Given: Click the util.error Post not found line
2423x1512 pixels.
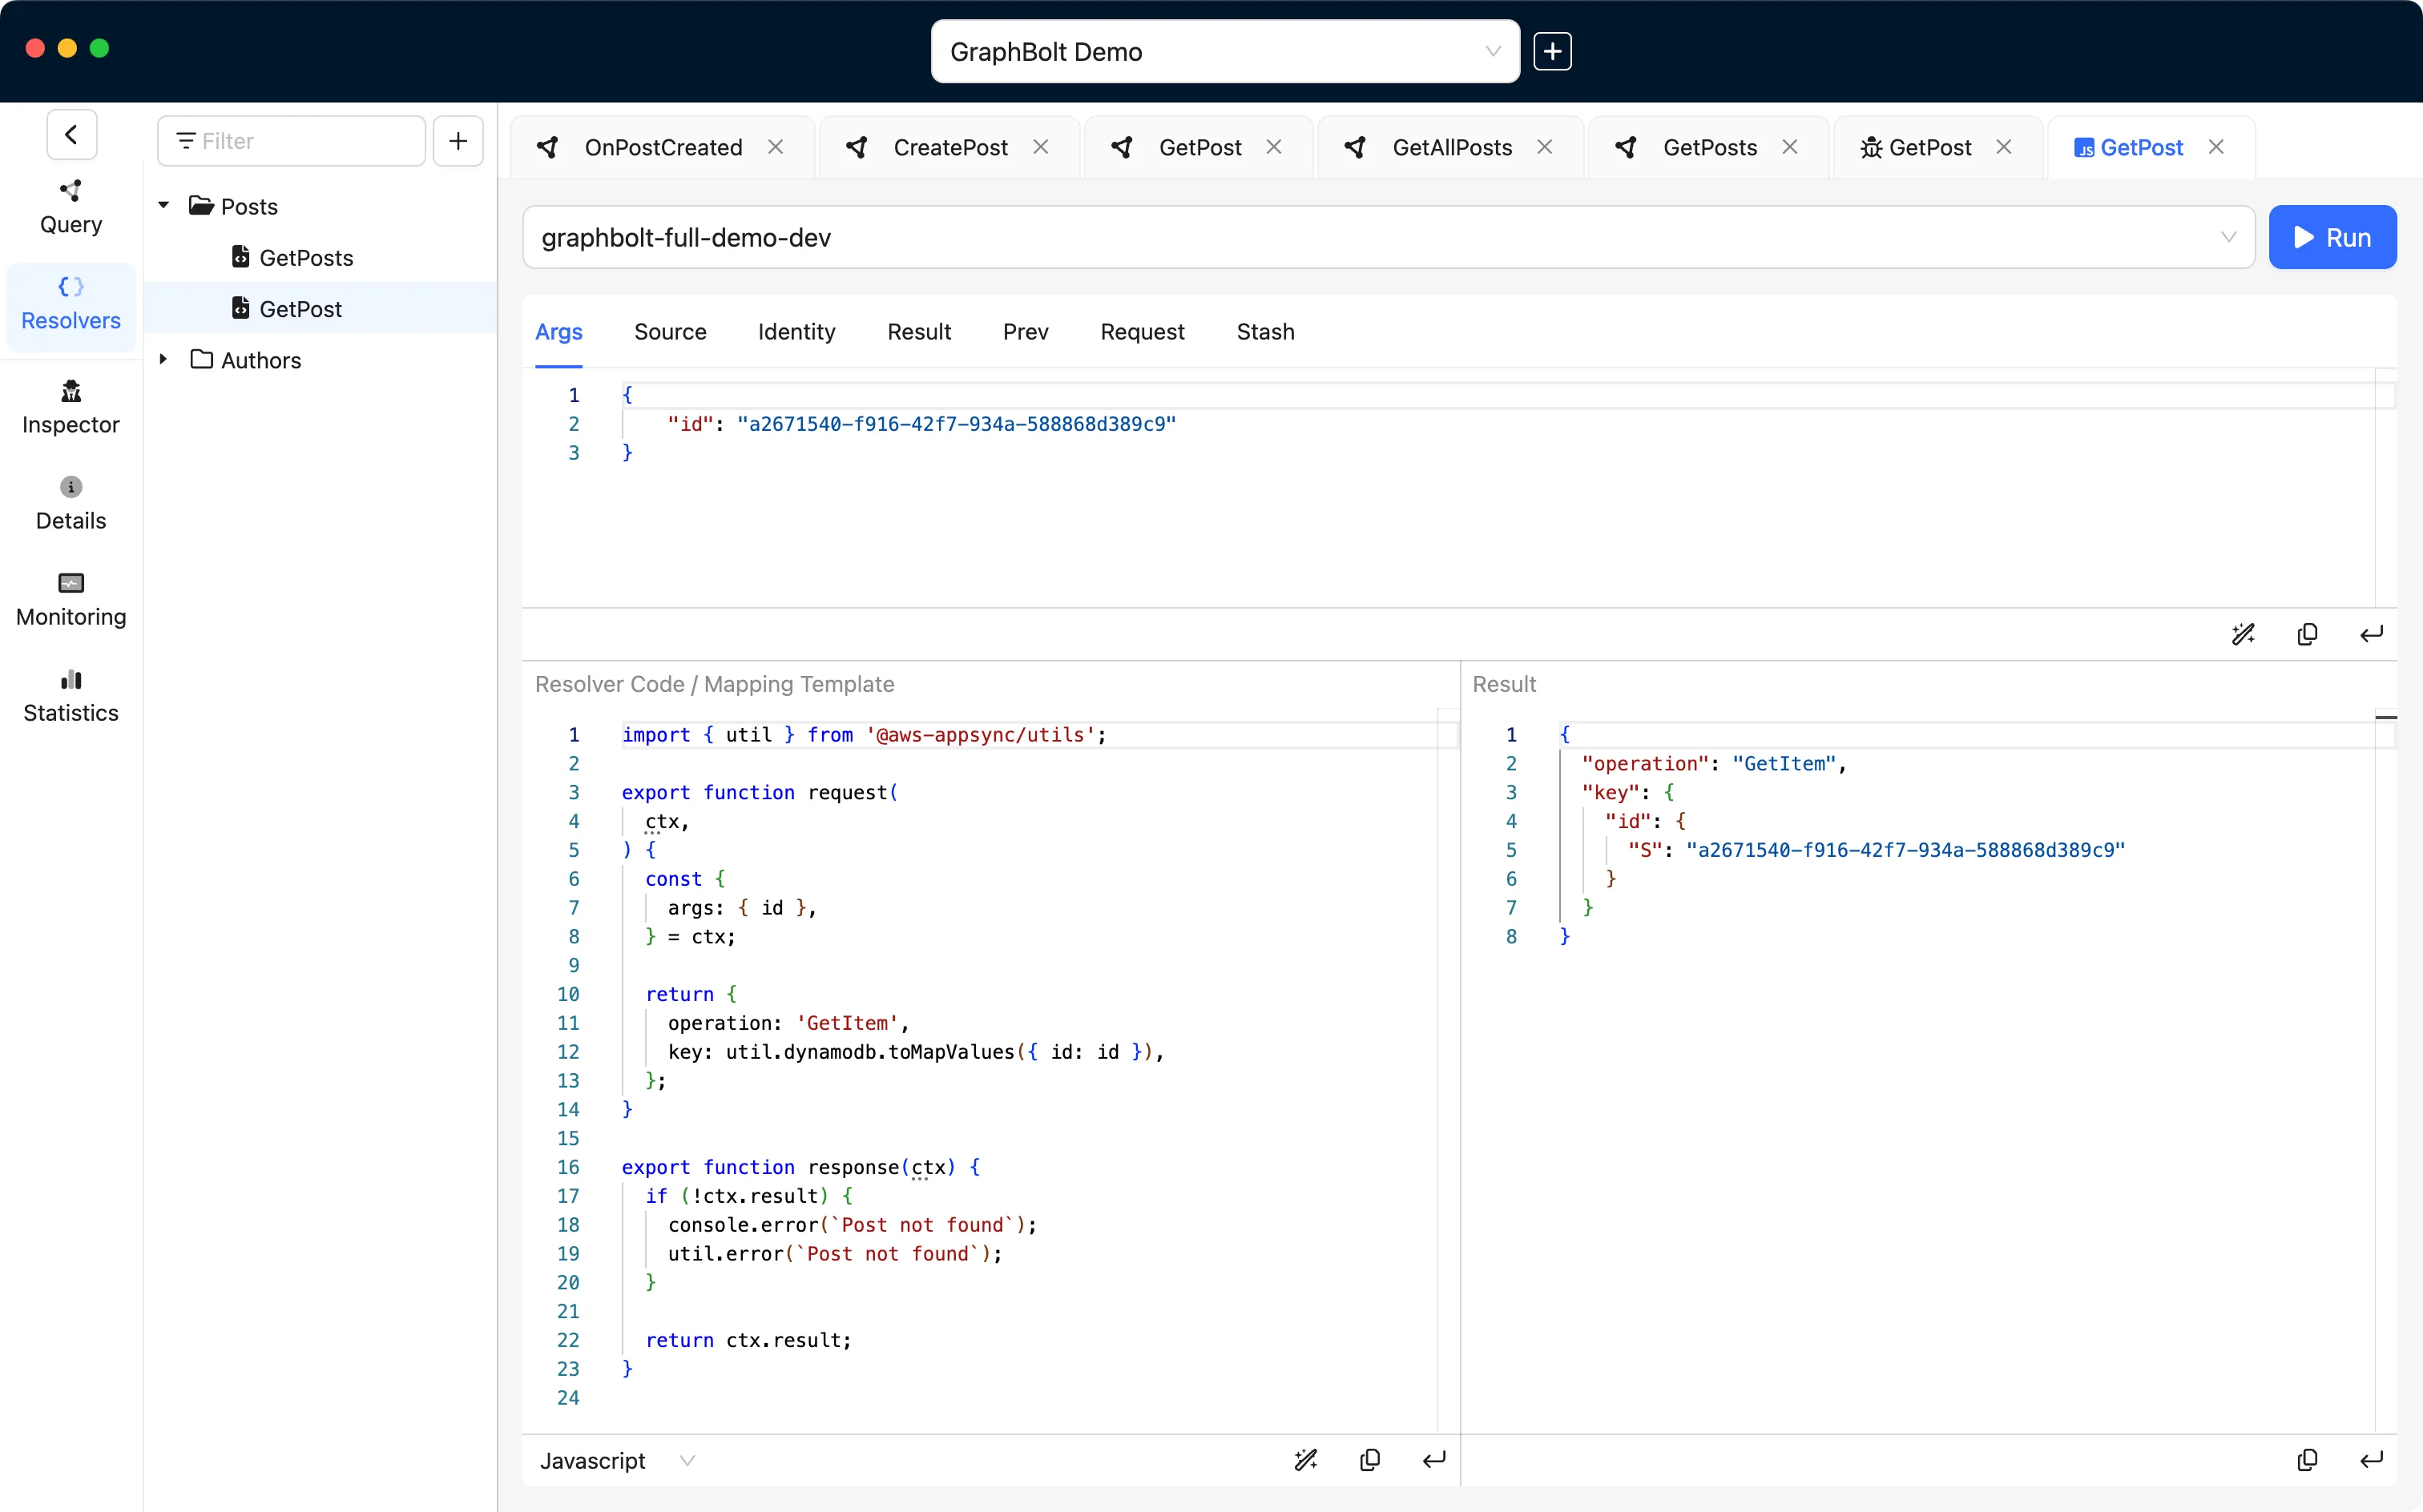Looking at the screenshot, I should pyautogui.click(x=836, y=1254).
